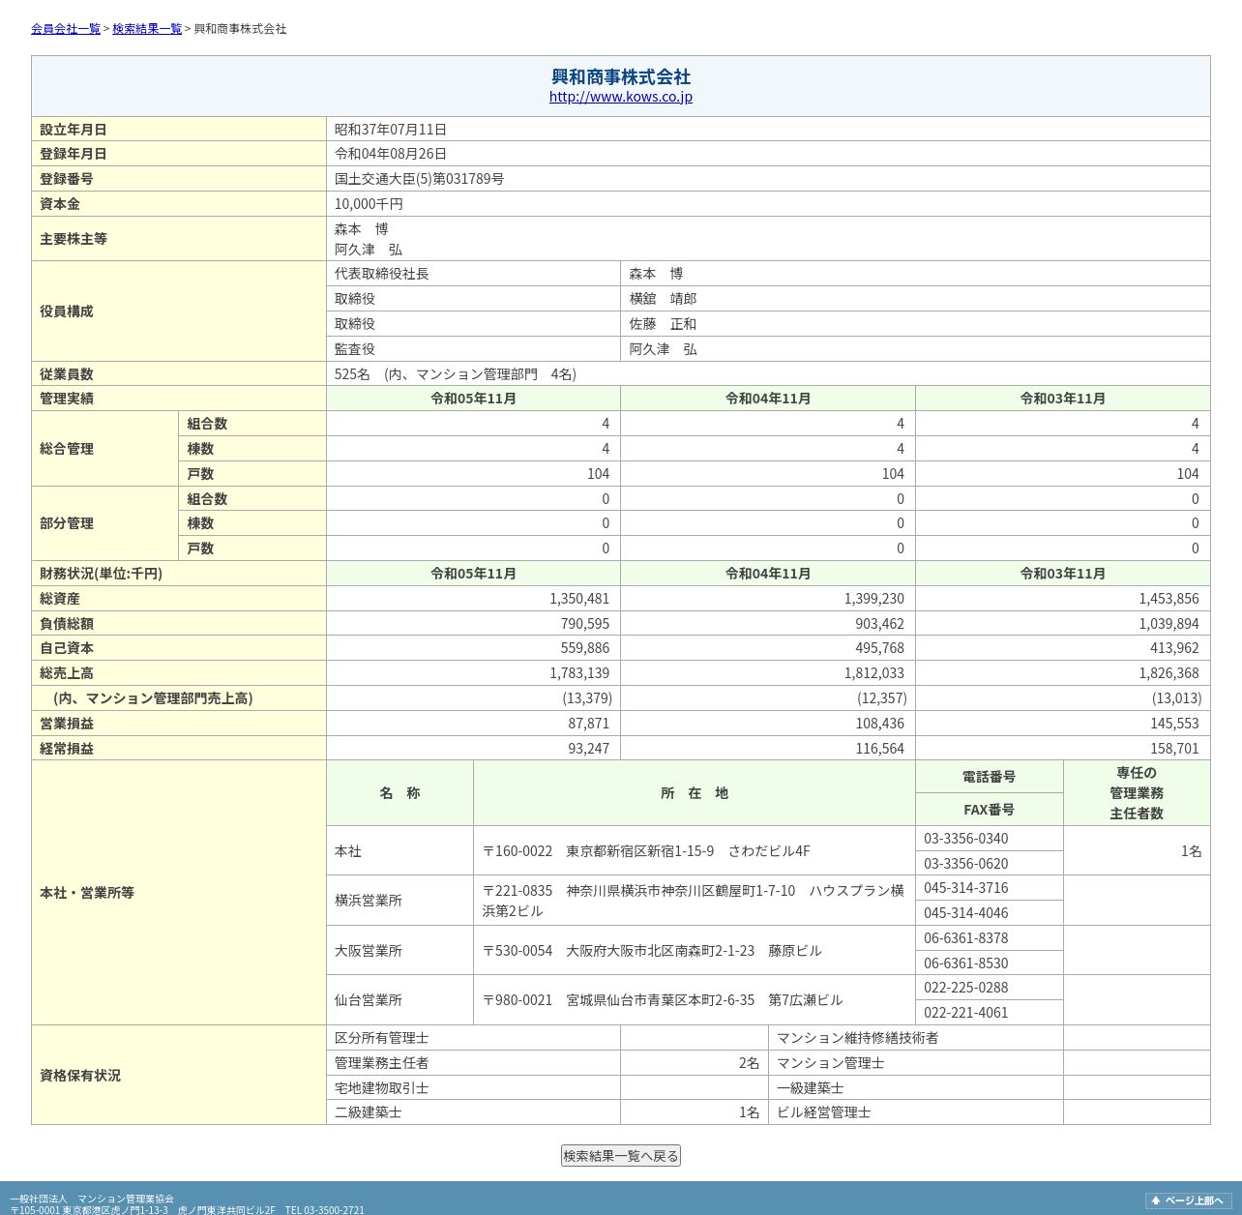
Task: Click the 総合管理 row header
Action: tap(104, 449)
